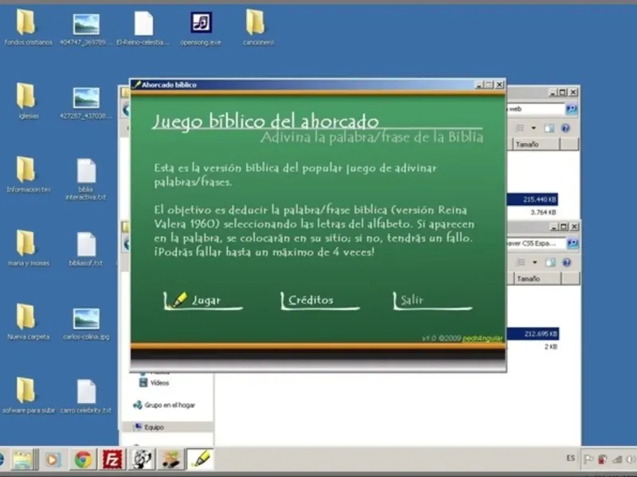Open FileZilla from the taskbar

112,460
